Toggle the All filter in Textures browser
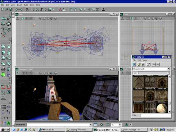The height and width of the screenshot is (132, 176). tap(135, 73)
